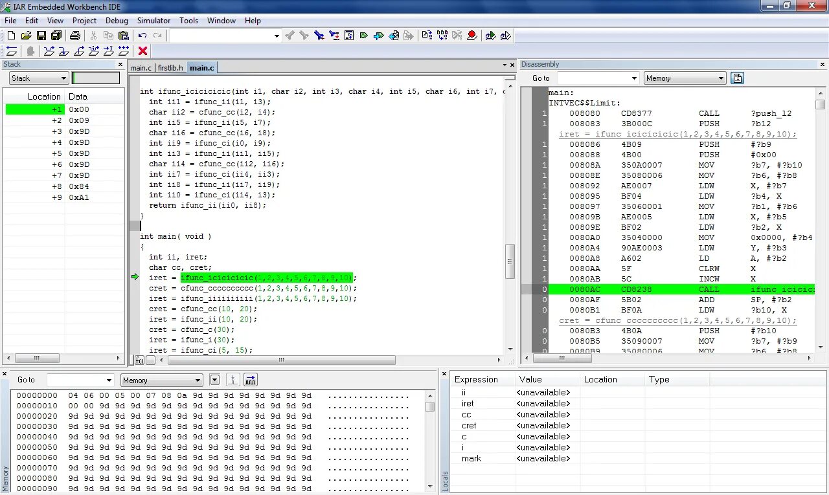Close the Stack panel

[x=120, y=64]
